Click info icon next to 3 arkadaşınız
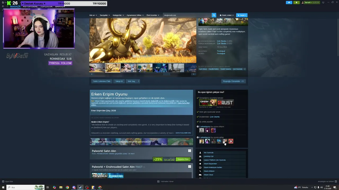The height and width of the screenshot is (190, 339). point(198,126)
